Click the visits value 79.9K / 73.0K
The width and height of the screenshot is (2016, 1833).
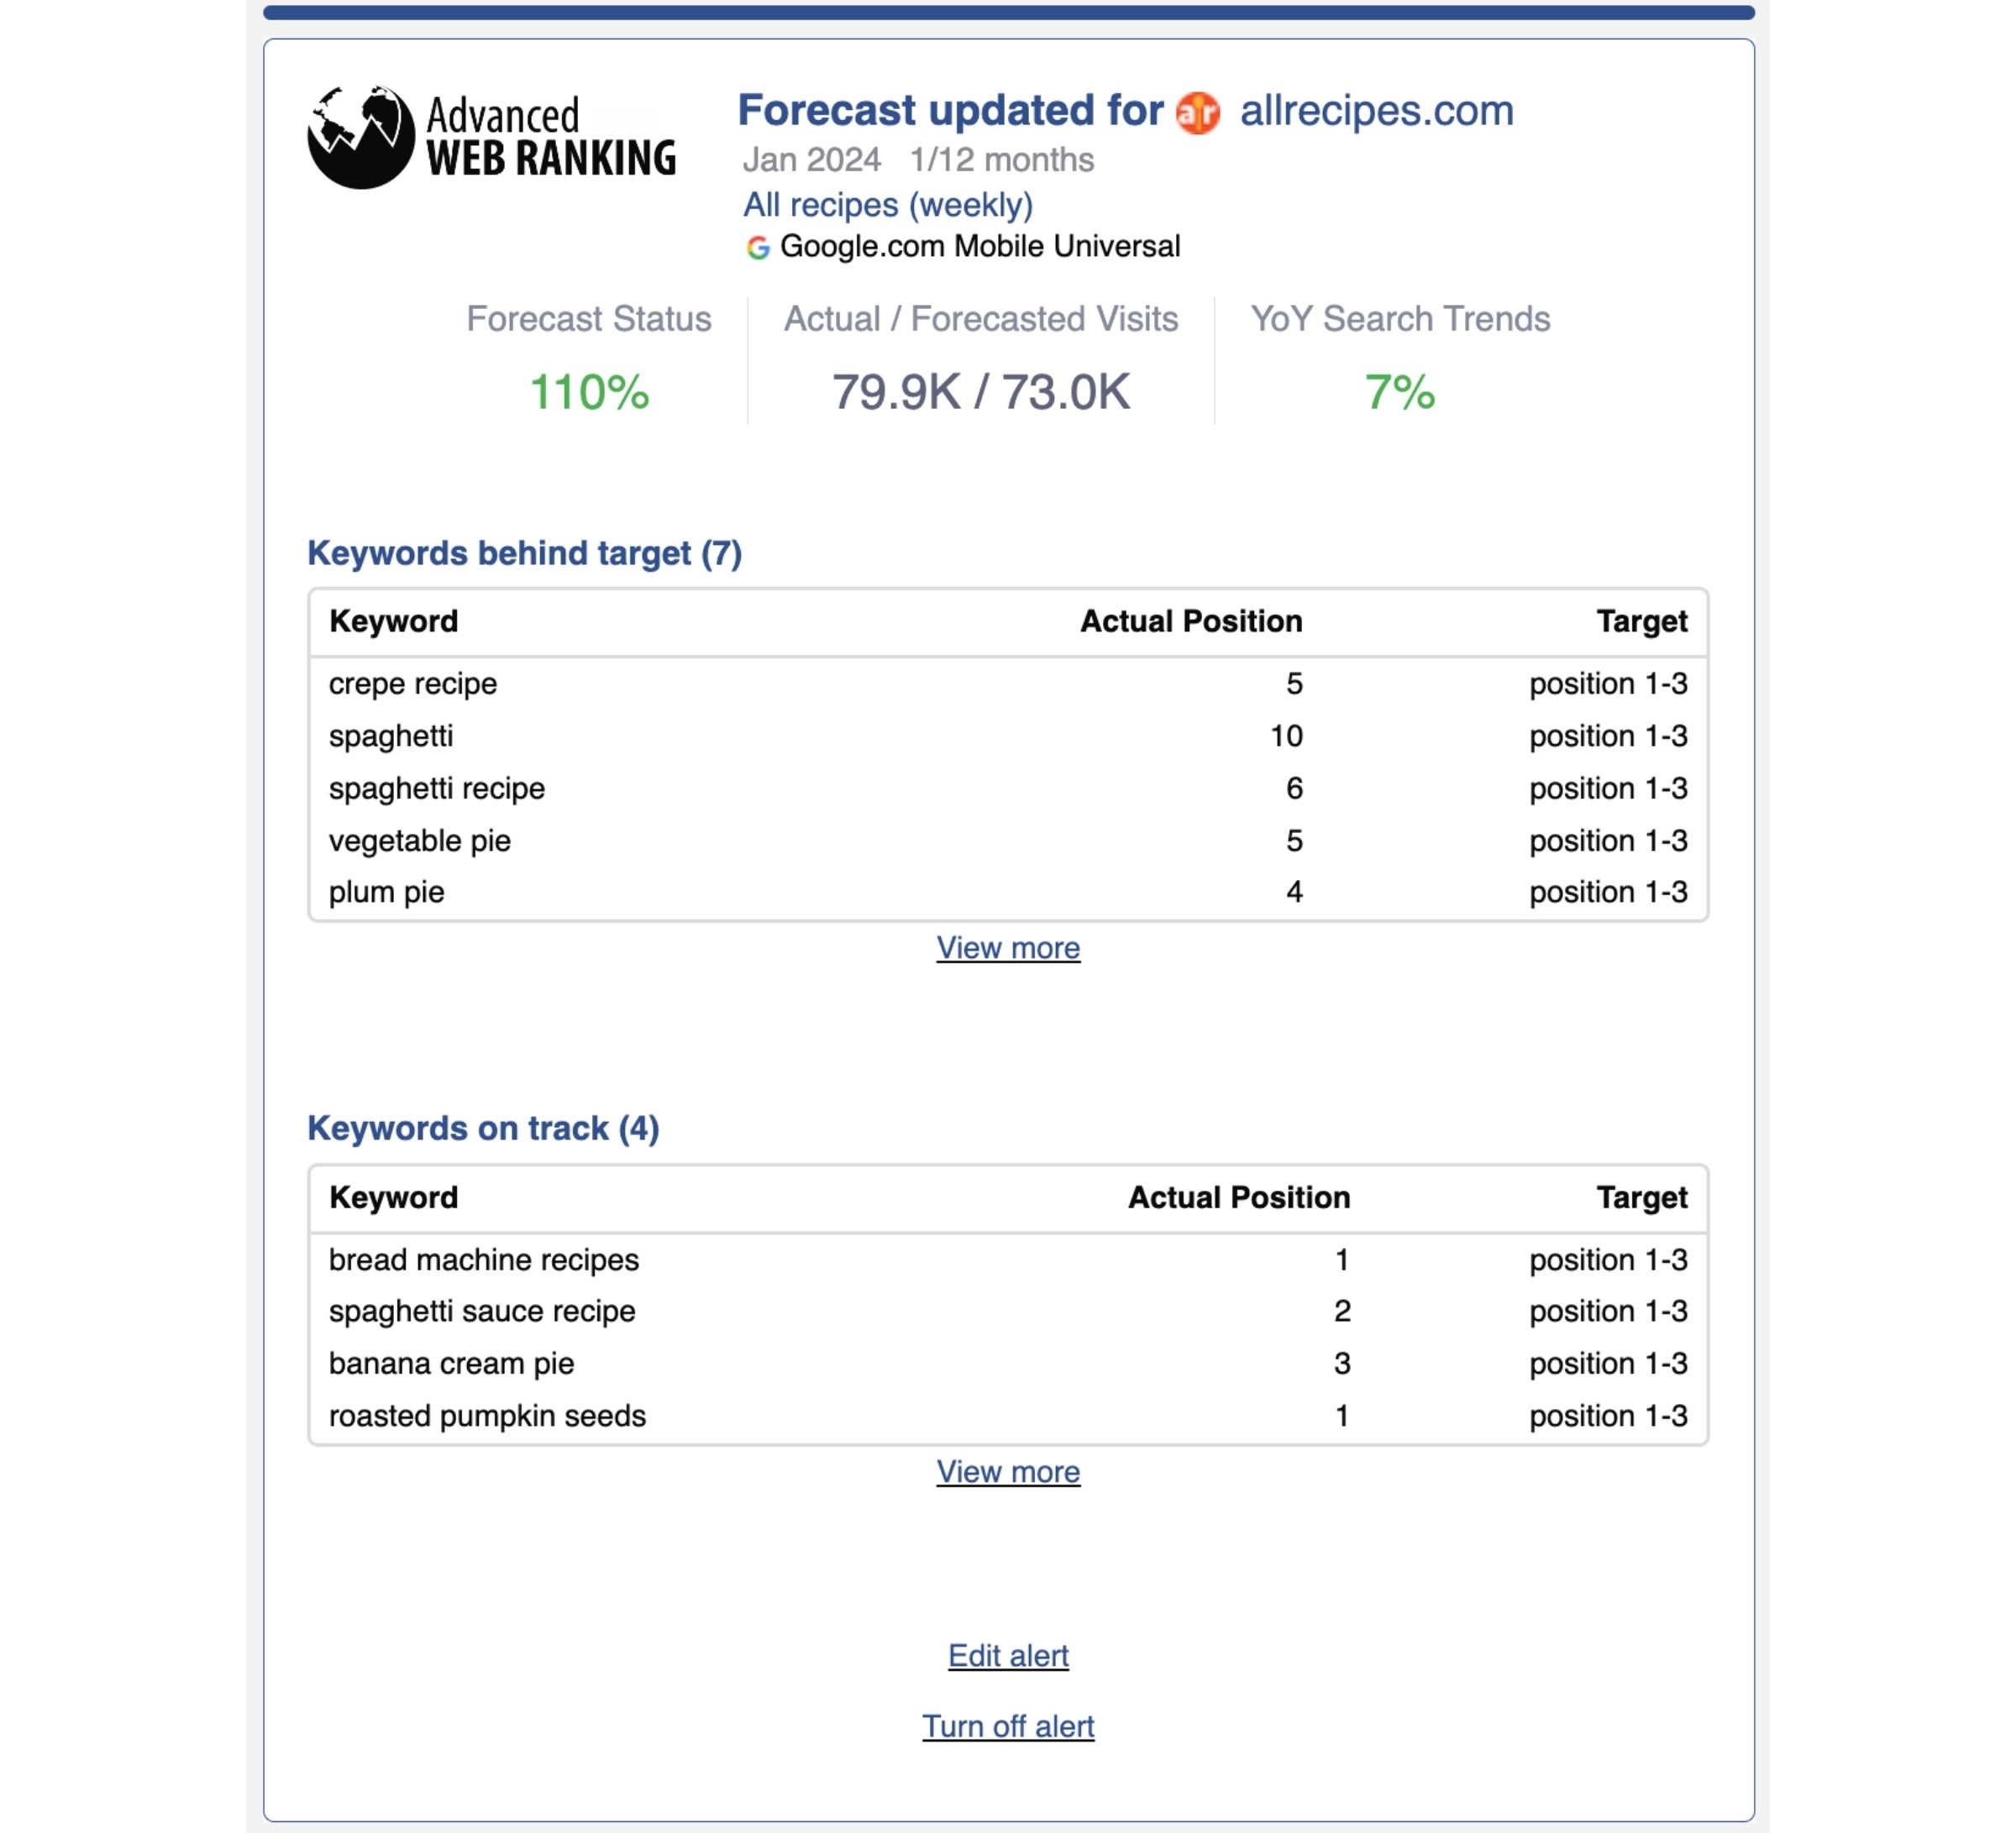(981, 392)
